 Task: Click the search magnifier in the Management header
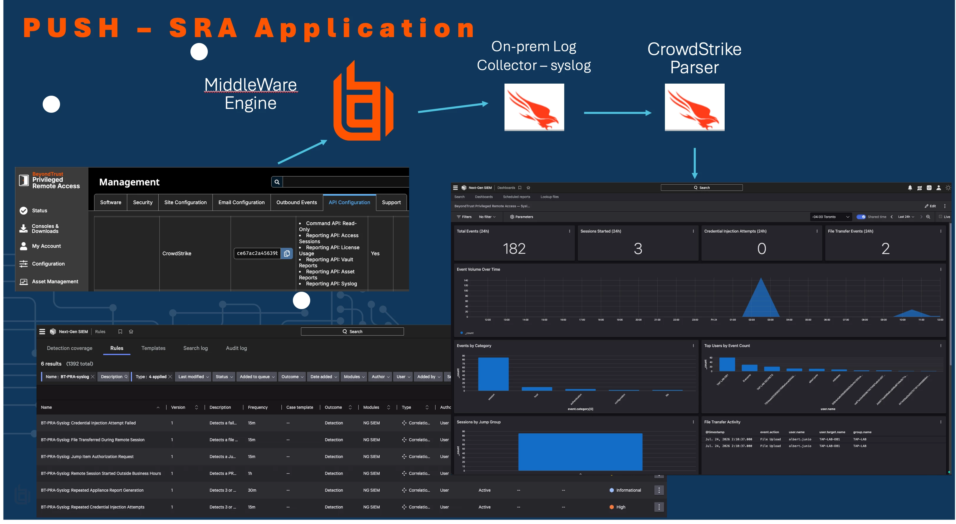coord(277,182)
